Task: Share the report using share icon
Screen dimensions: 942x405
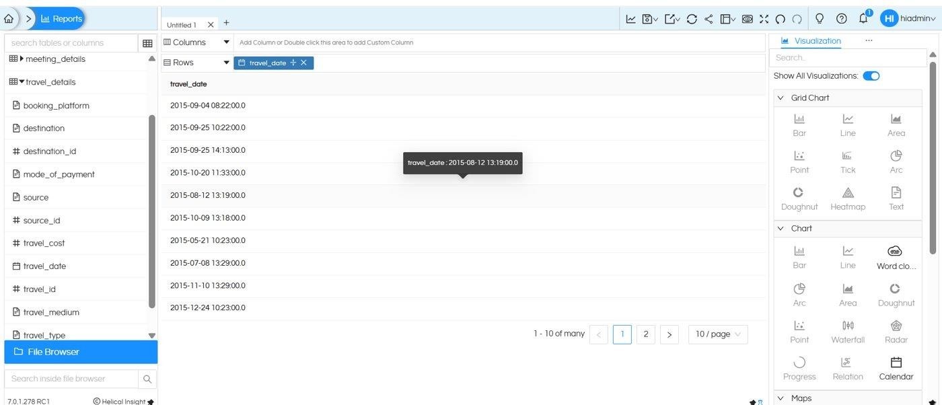Action: 709,19
